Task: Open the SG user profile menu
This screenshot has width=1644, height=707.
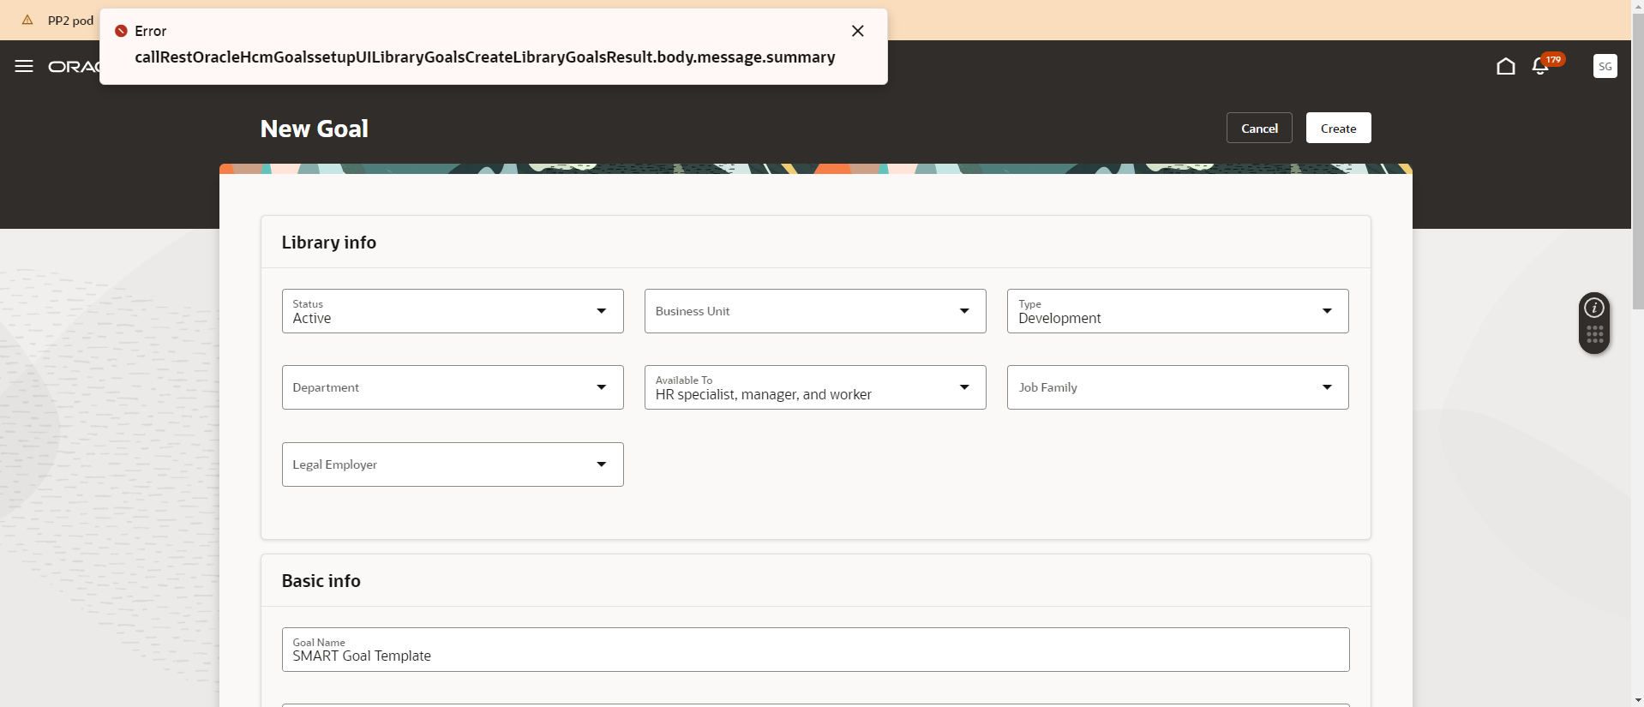Action: [x=1605, y=66]
